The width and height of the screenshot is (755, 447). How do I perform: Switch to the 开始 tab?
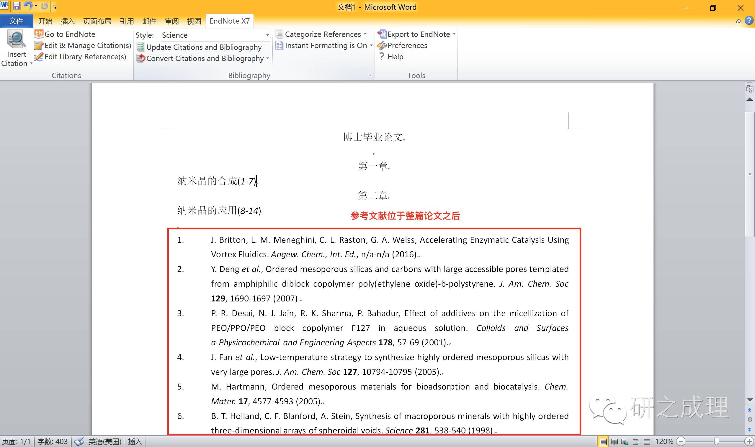[x=45, y=21]
